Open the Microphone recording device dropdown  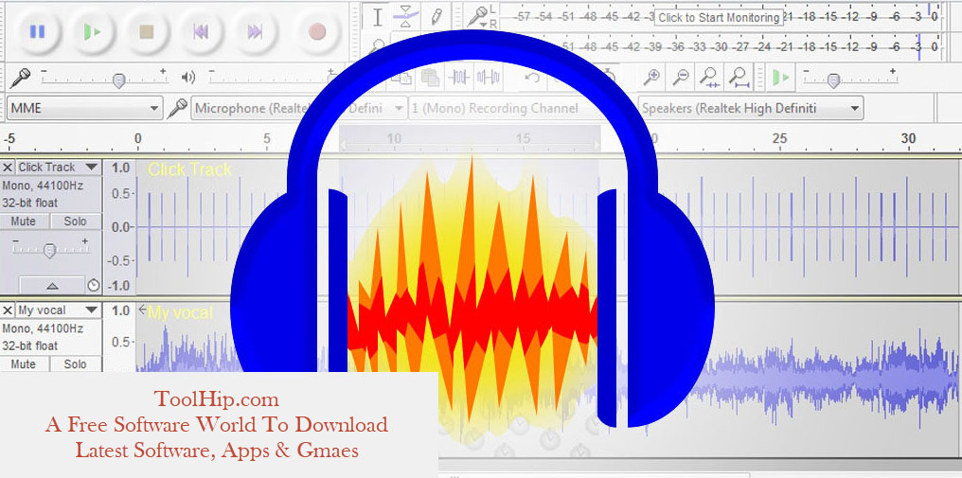click(299, 109)
